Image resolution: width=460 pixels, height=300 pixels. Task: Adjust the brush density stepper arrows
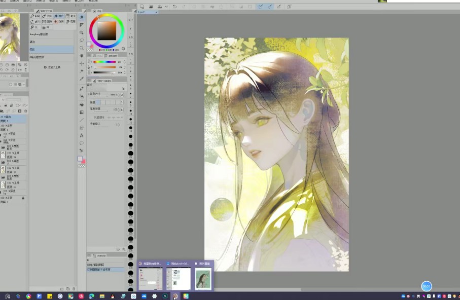(x=119, y=109)
